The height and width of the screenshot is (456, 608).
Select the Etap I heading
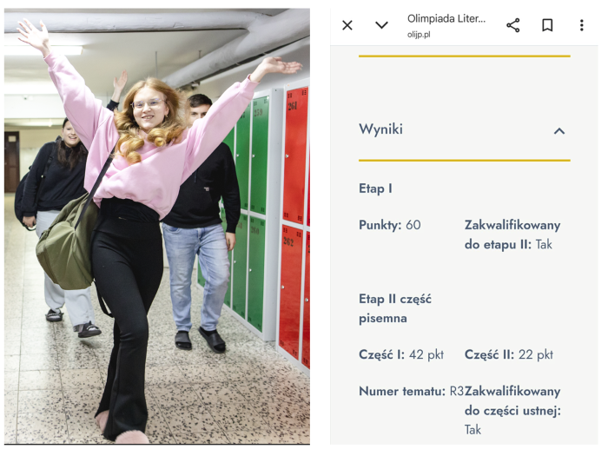[375, 188]
